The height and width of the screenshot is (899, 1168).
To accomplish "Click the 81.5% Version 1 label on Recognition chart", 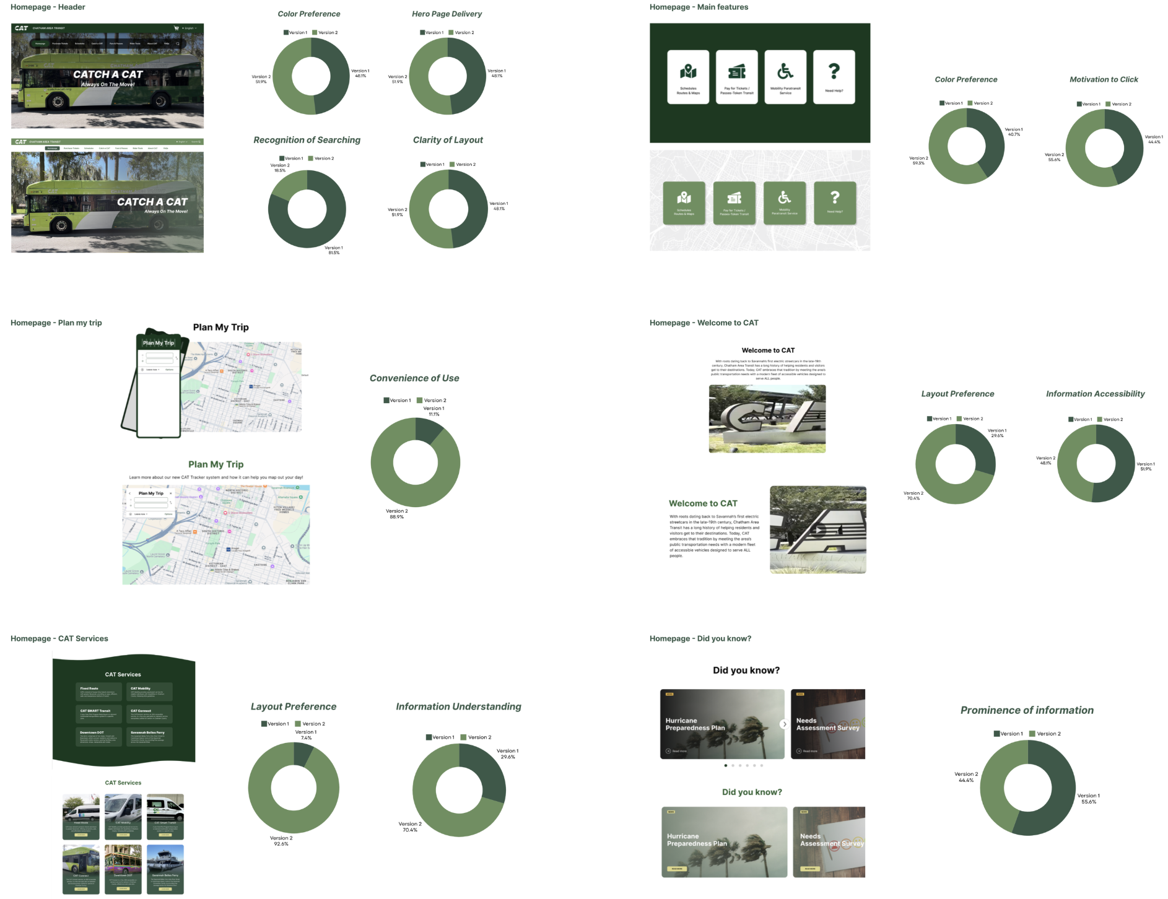I will click(x=334, y=250).
